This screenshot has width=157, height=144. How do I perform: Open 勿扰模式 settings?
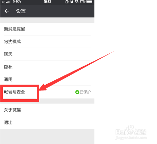click(47, 42)
